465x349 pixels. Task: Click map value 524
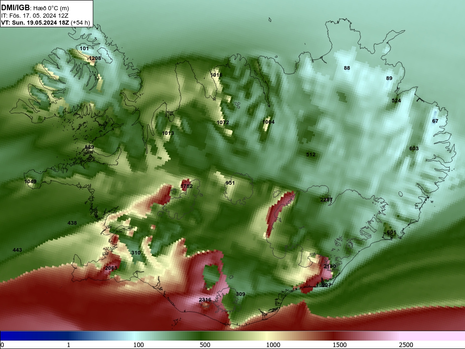tap(396, 101)
